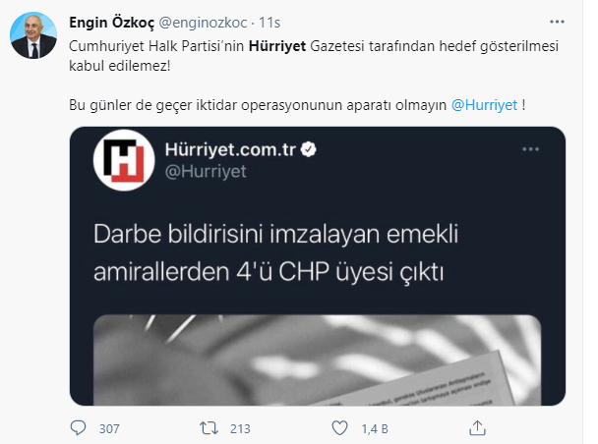This screenshot has height=444, width=598.
Task: Open the embedded tweet's three-dot menu
Action: click(530, 149)
